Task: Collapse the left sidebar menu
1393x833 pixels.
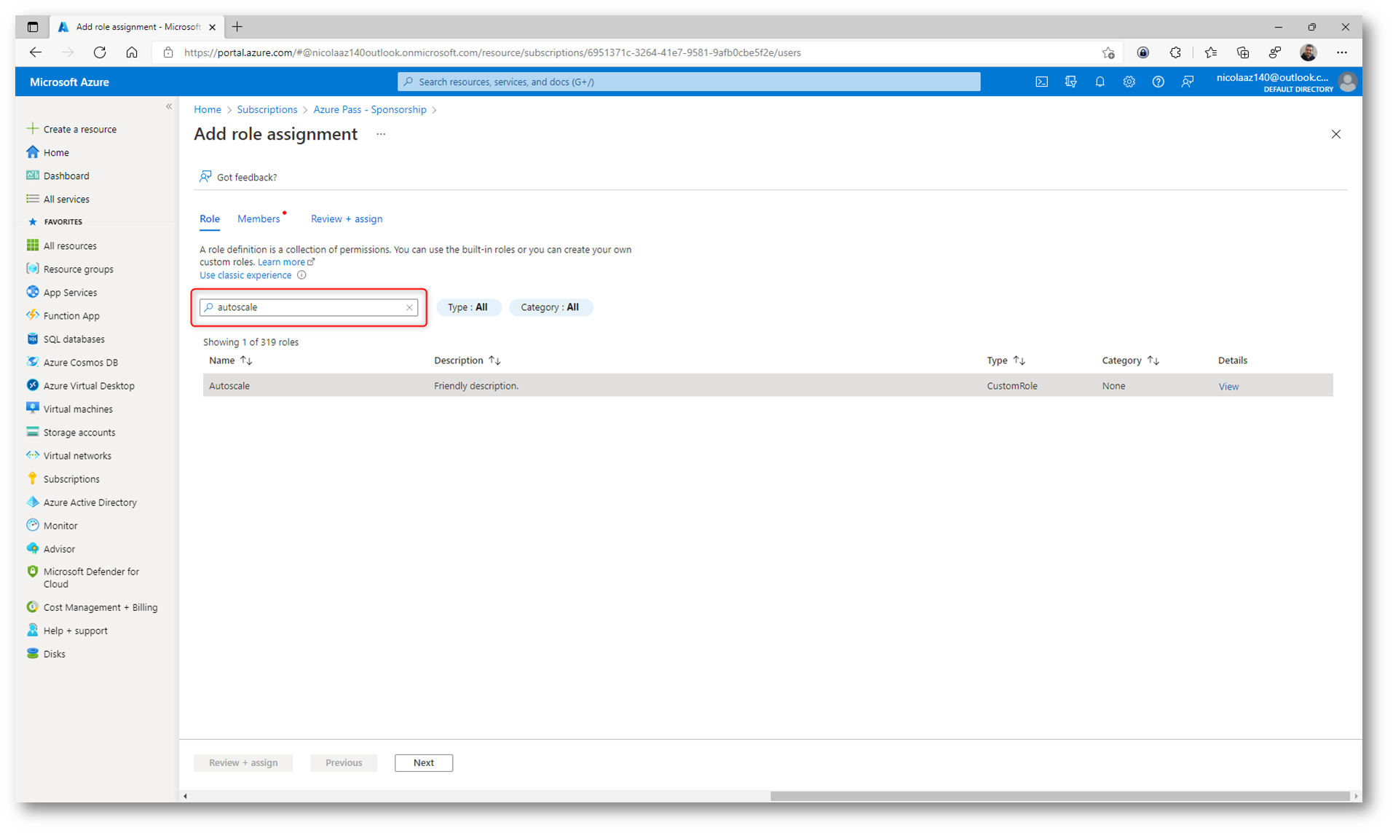Action: coord(169,106)
